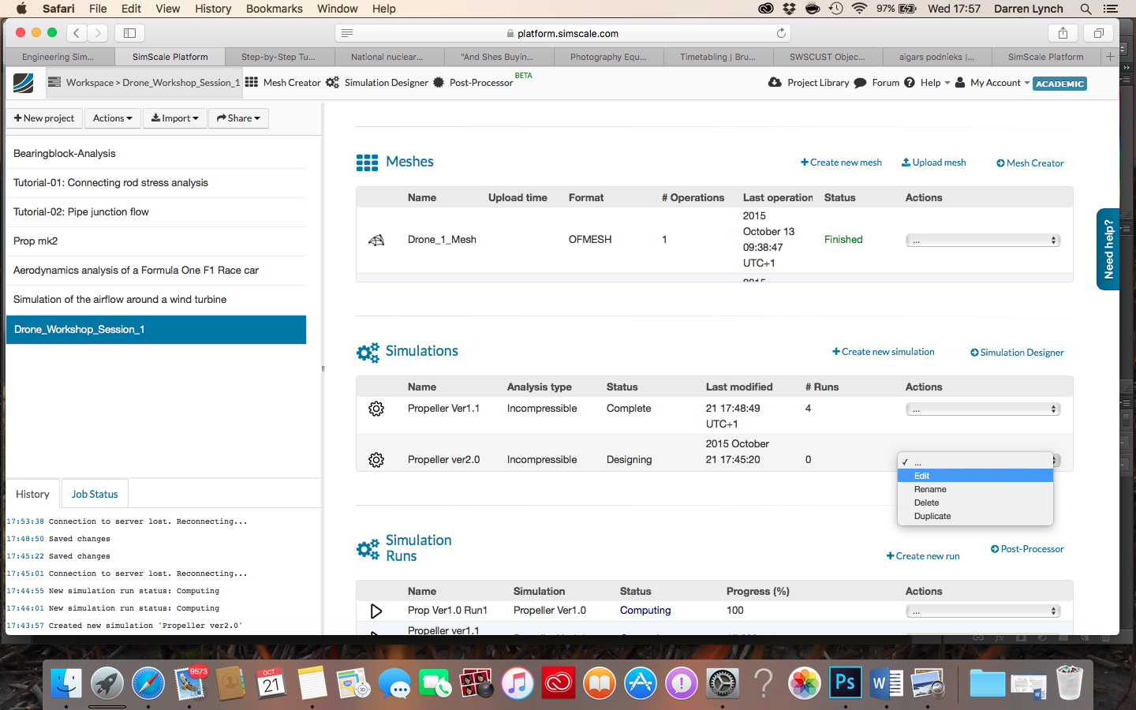Click the Computing status of Prop Ver1.0 Run1
Image resolution: width=1136 pixels, height=710 pixels.
(x=645, y=611)
